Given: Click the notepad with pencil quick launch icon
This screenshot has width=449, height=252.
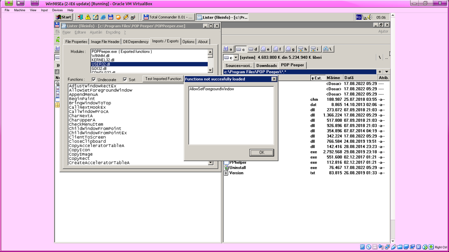Looking at the screenshot, I should point(95,17).
